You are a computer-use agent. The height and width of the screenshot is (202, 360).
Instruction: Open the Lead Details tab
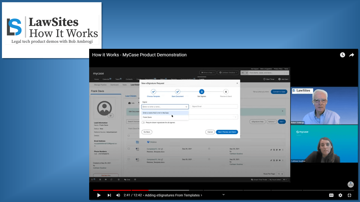131,96
